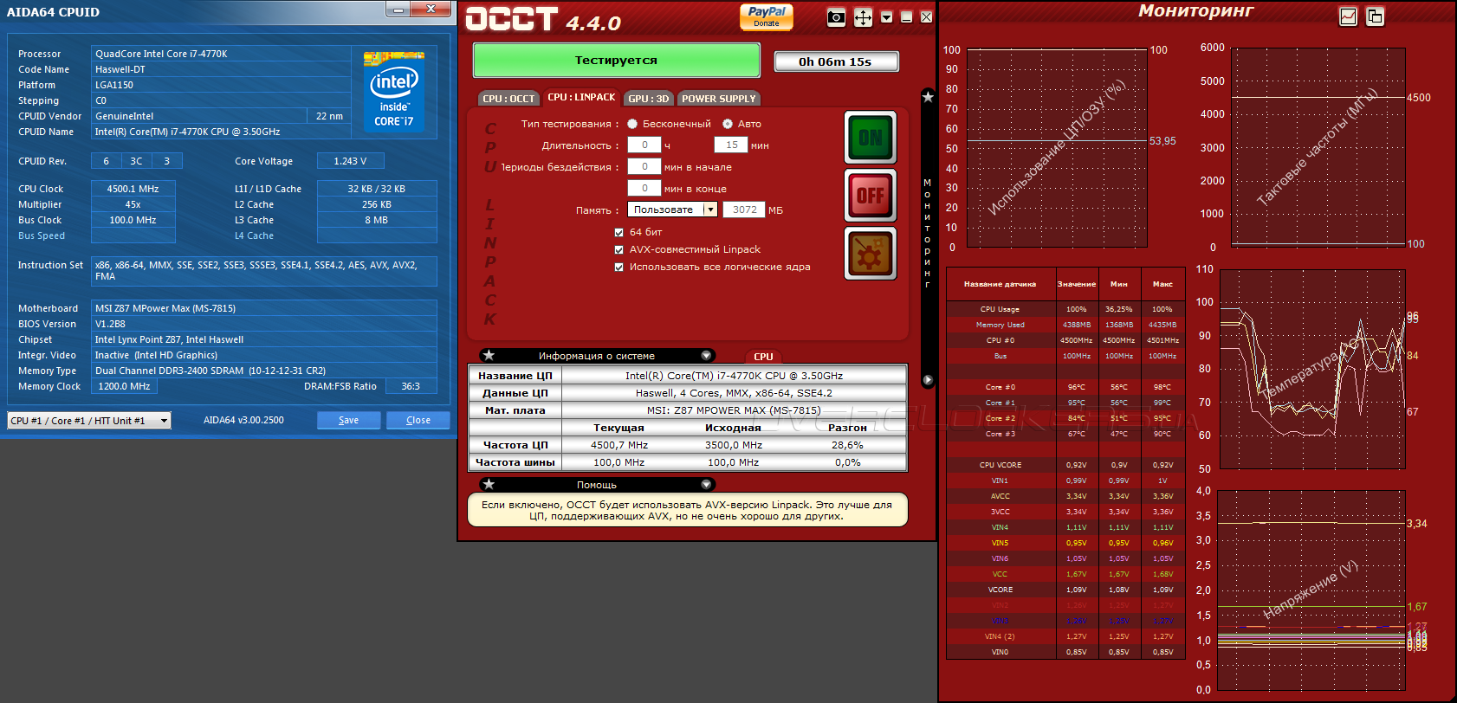Click the elapsed time display 0h 06m 15s
The width and height of the screenshot is (1457, 703).
836,61
